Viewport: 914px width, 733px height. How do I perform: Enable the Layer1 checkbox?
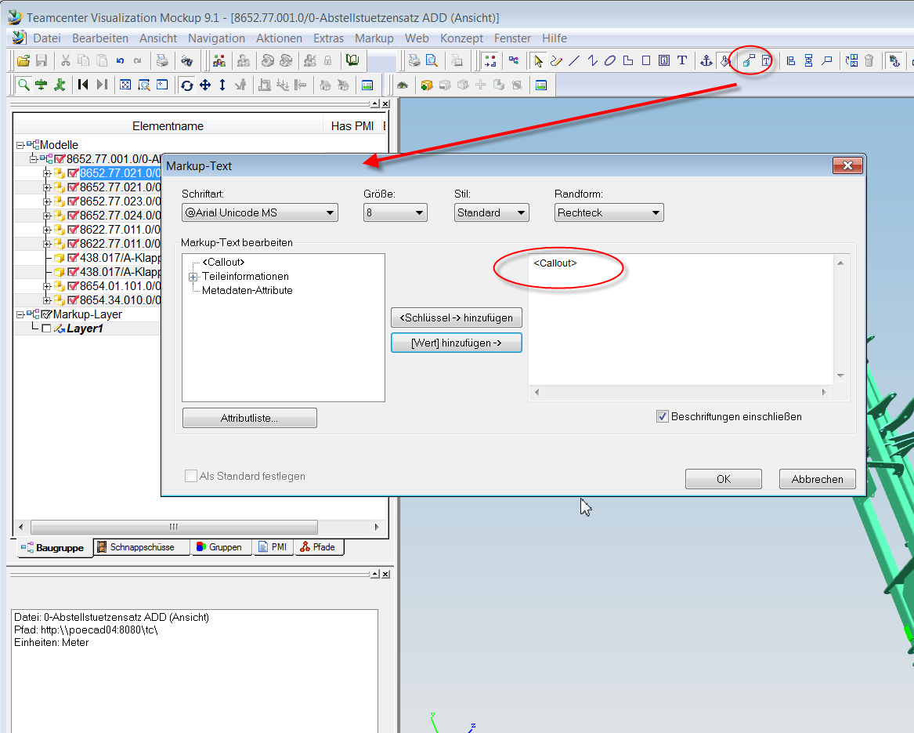pos(47,328)
